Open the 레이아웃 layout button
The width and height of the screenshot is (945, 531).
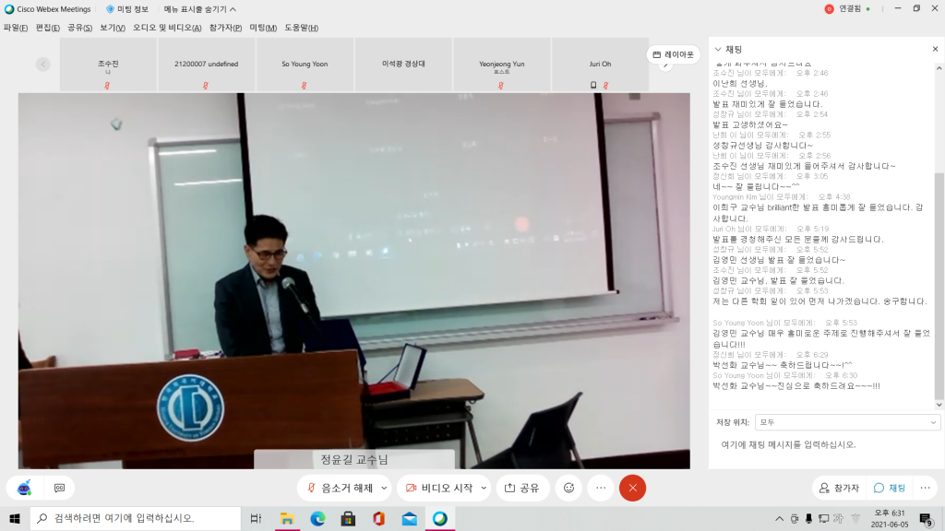(673, 54)
